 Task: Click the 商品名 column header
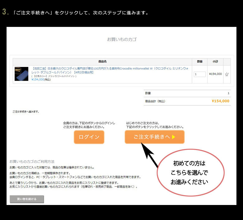click(102, 62)
